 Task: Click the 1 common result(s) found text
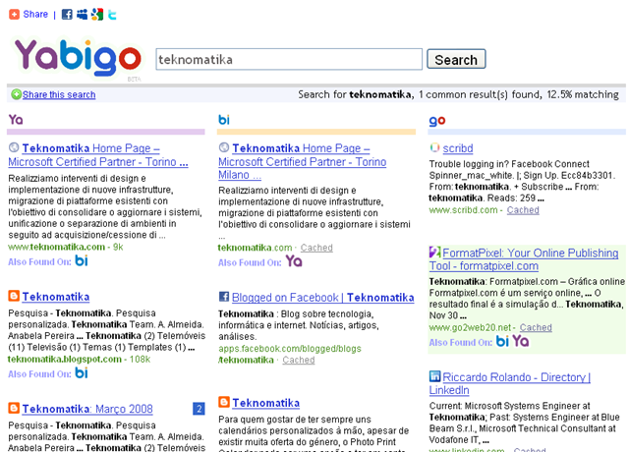tap(481, 94)
